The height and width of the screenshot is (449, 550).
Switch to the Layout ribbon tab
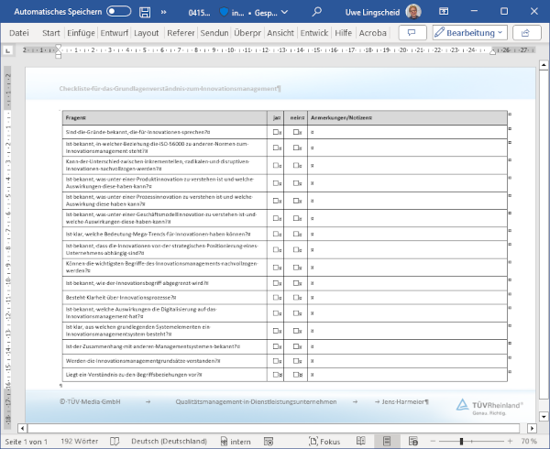[146, 32]
